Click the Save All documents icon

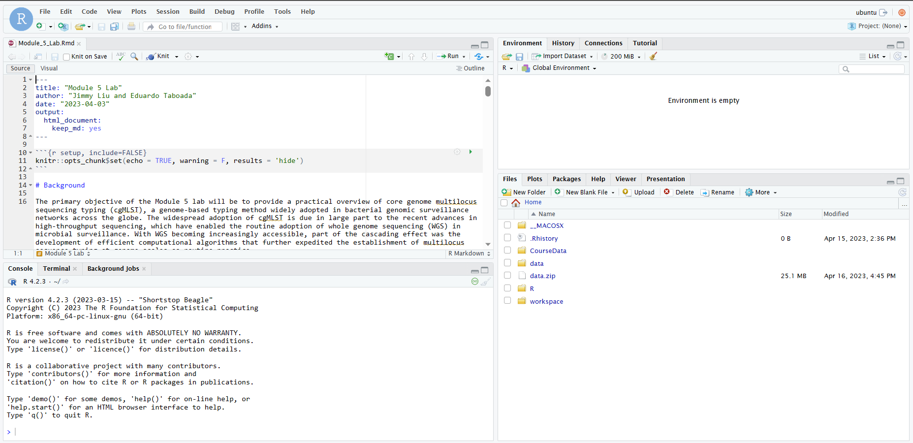click(x=114, y=27)
